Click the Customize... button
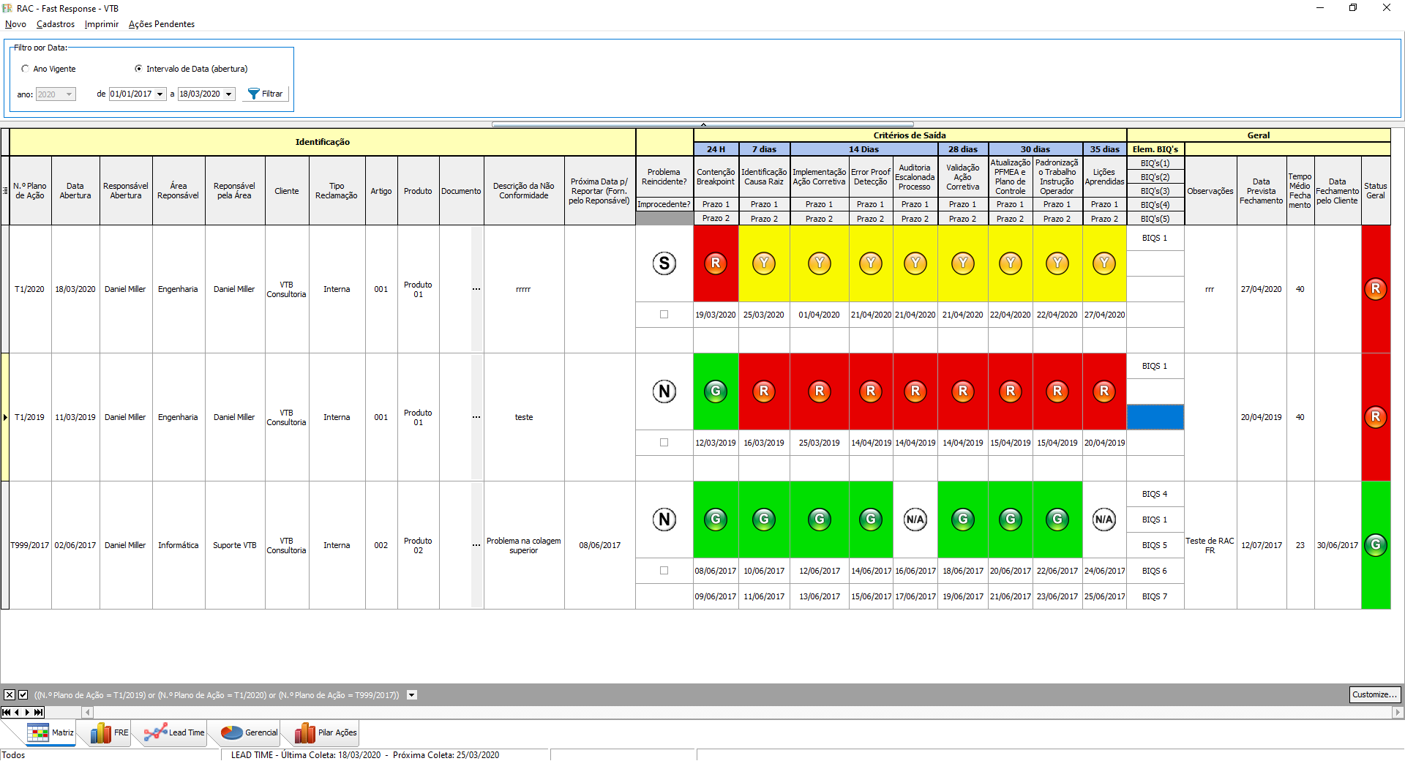The height and width of the screenshot is (761, 1405). 1375,694
